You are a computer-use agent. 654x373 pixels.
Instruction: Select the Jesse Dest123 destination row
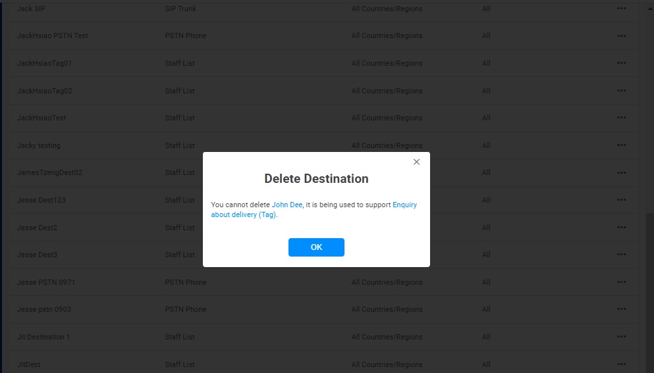tap(41, 200)
